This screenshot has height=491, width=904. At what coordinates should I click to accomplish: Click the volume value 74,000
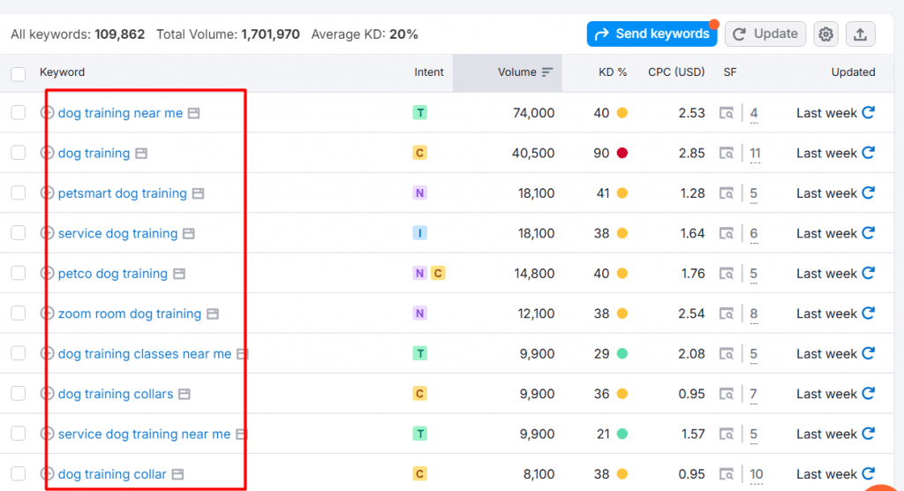533,113
